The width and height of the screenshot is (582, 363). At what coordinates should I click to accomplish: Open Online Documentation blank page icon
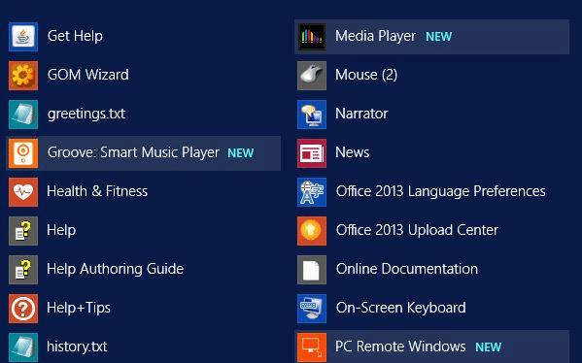click(312, 270)
